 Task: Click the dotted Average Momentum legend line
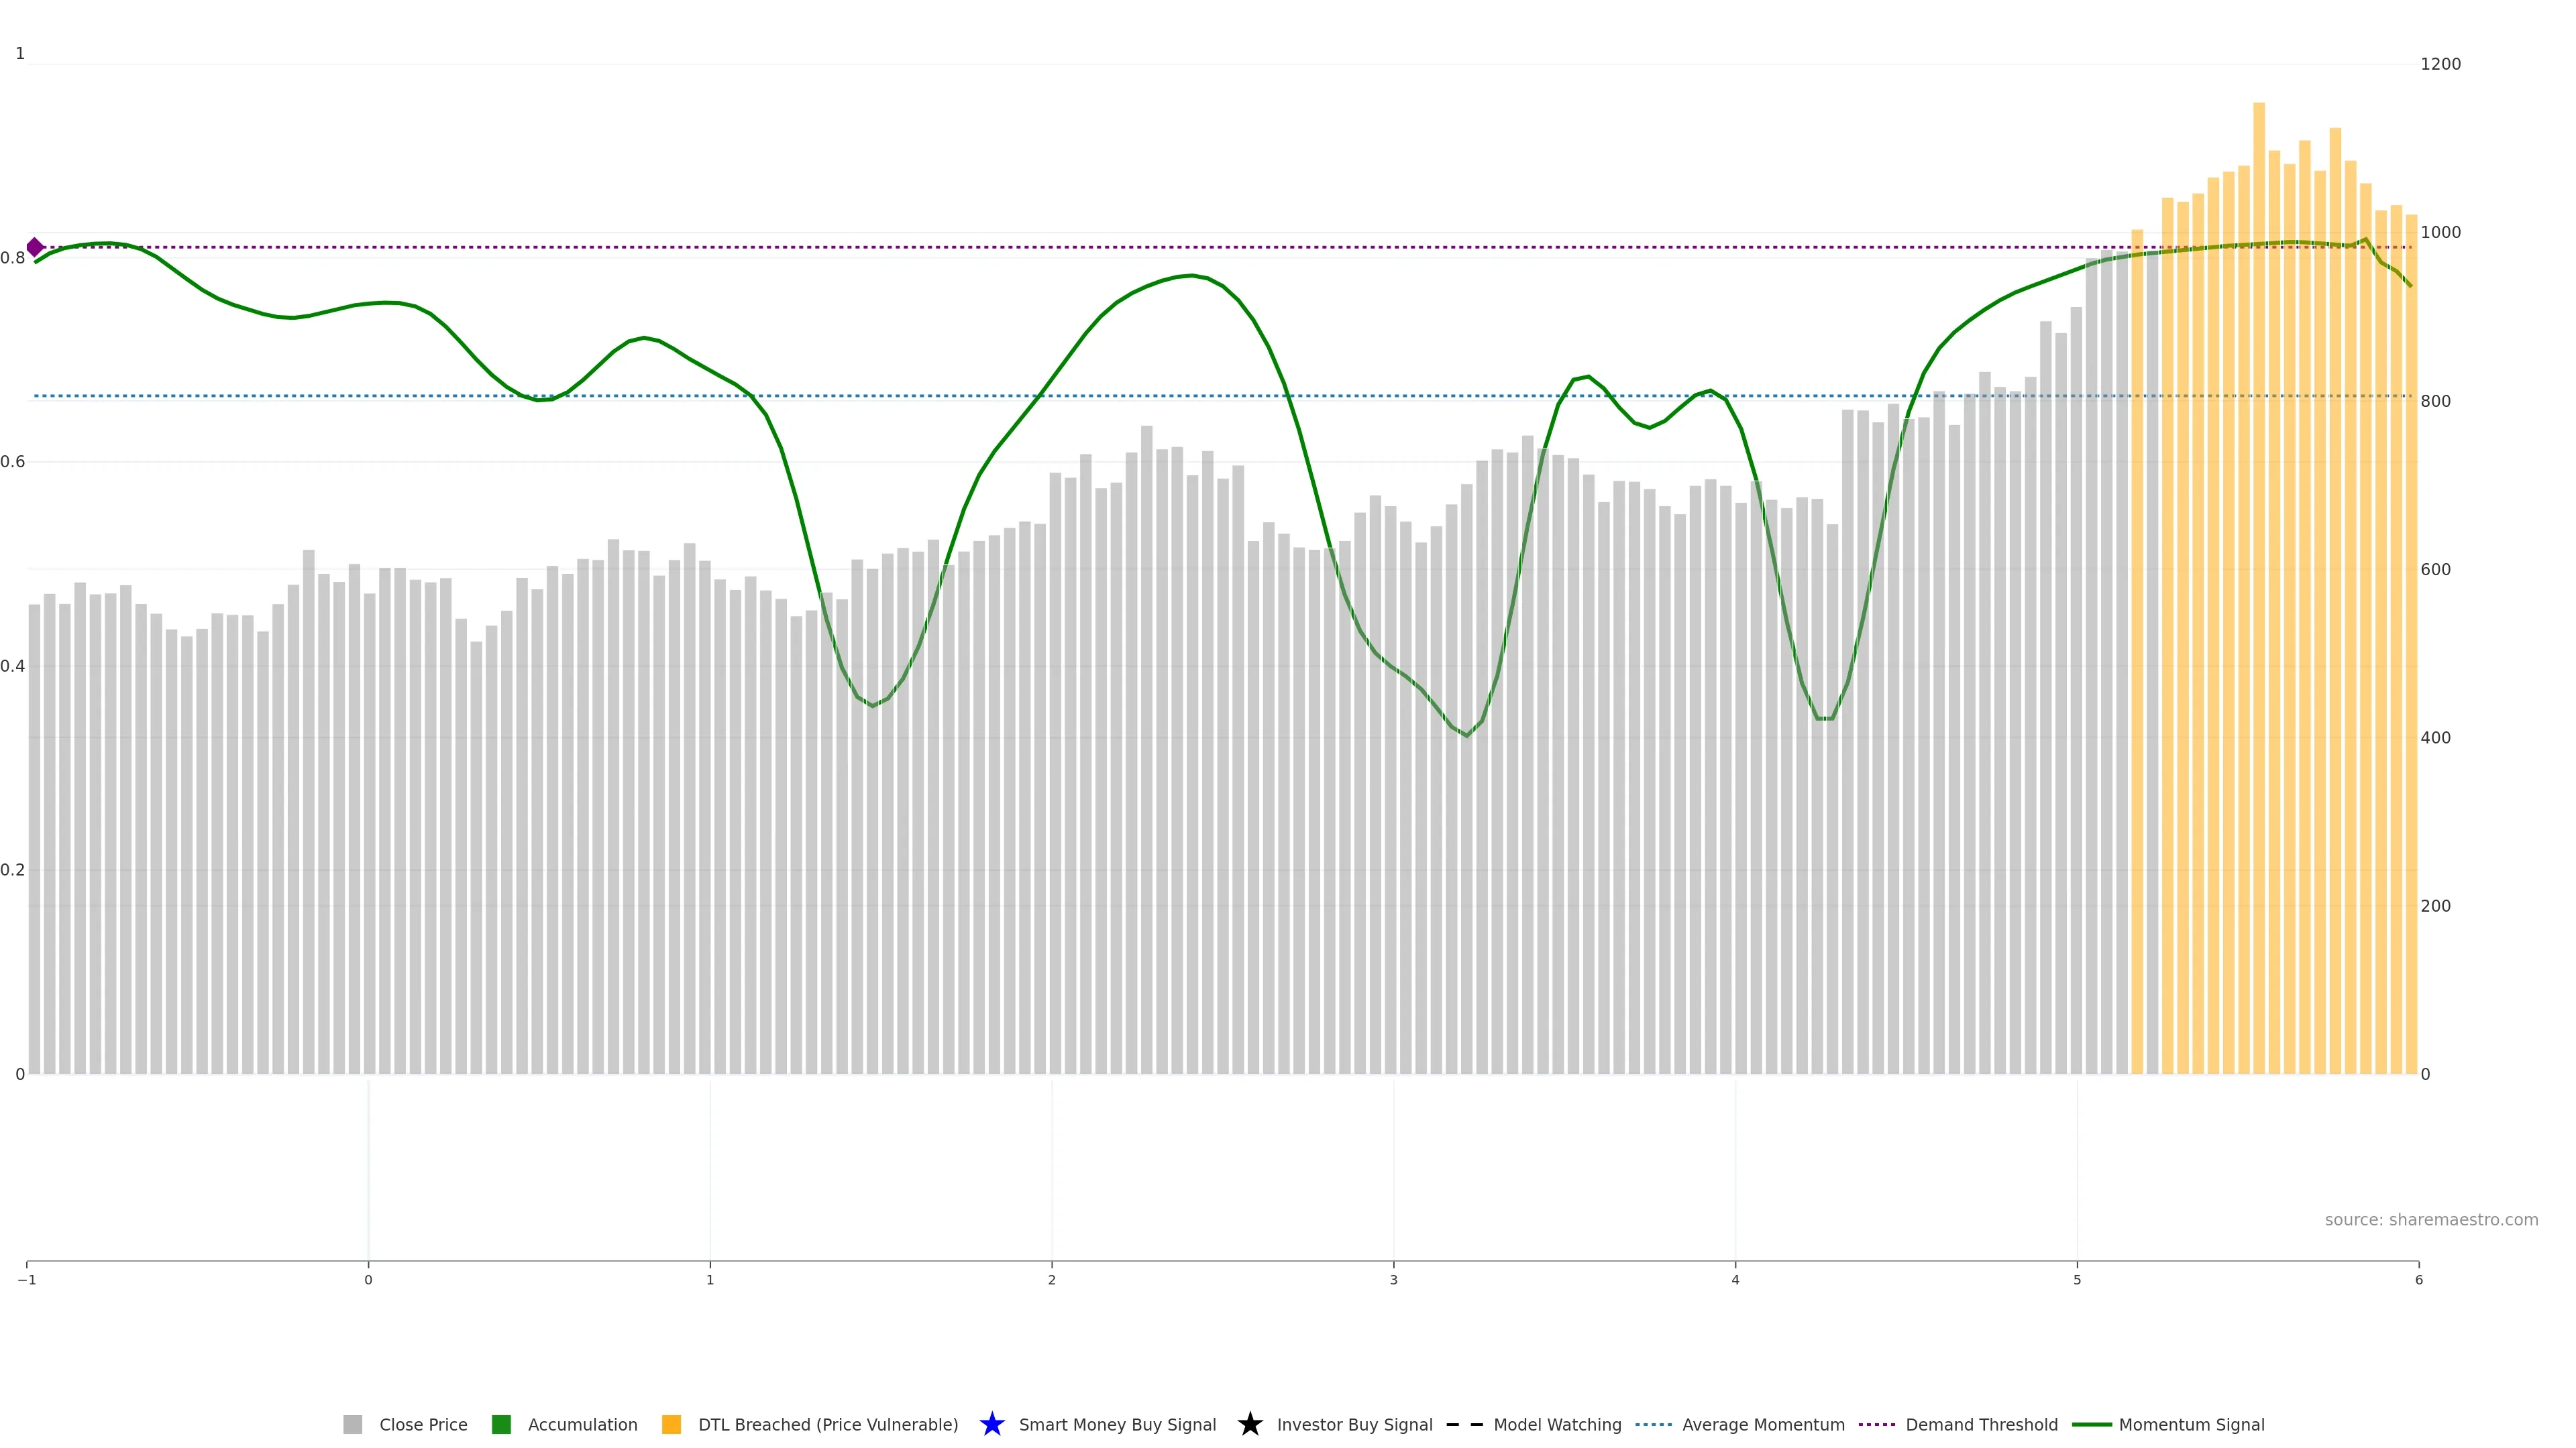[x=1653, y=1424]
